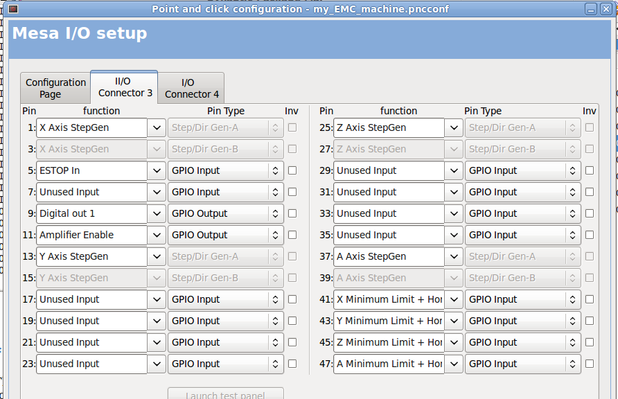
Task: Tick the Inv checkbox for pin 29
Action: point(590,170)
